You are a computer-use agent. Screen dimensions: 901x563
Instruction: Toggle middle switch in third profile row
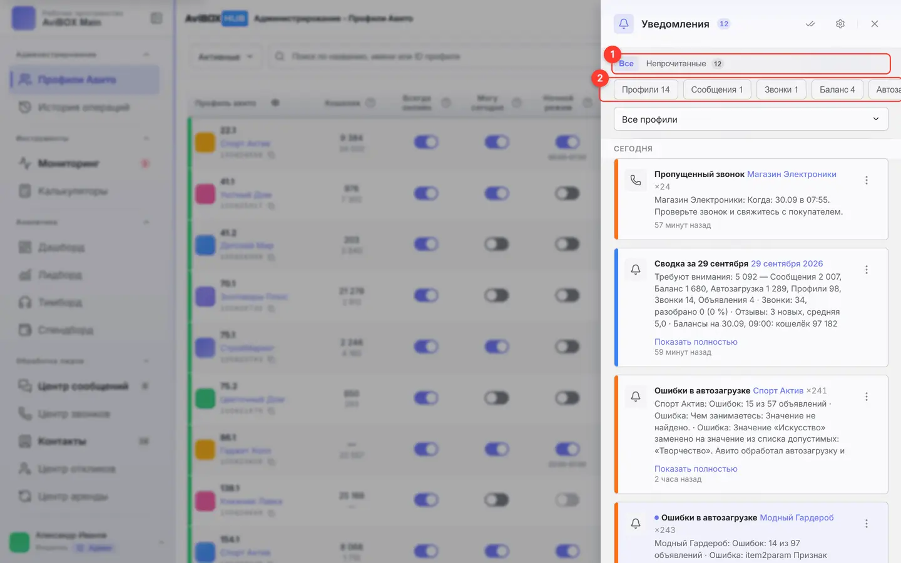497,244
